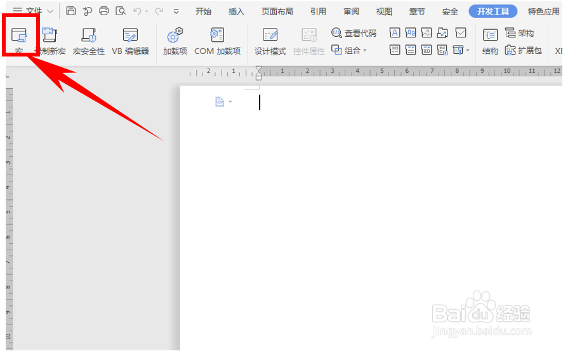Insert repeating section content control

click(442, 50)
